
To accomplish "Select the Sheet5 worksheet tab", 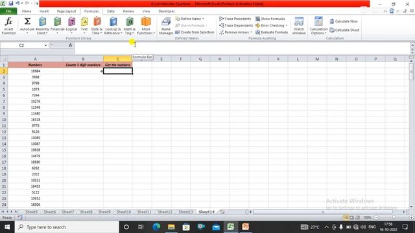I will pos(32,212).
